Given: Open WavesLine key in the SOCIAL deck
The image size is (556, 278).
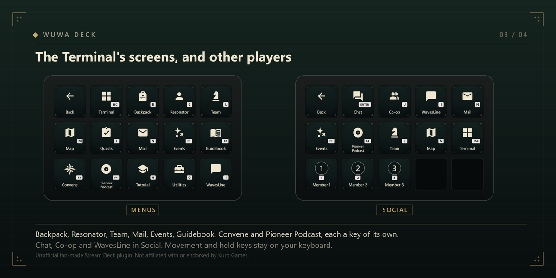Looking at the screenshot, I should click(x=431, y=101).
